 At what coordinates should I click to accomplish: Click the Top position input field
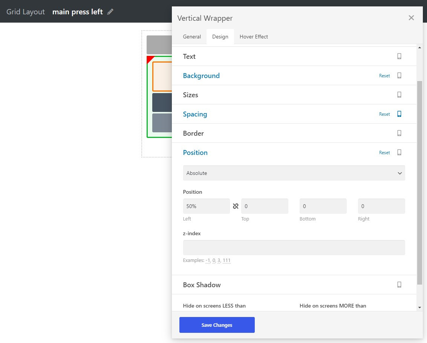pos(265,206)
